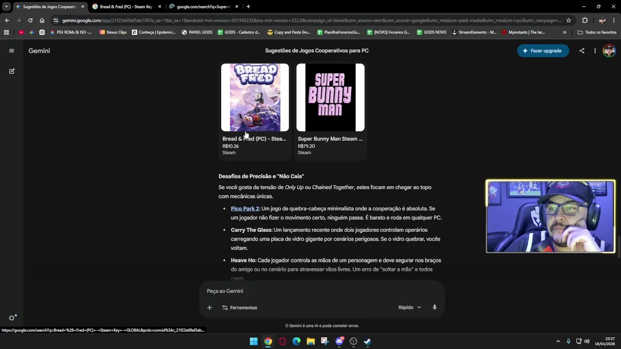Screen dimensions: 621x349
Task: Open the PAINEL GODS bookmark
Action: 197,32
